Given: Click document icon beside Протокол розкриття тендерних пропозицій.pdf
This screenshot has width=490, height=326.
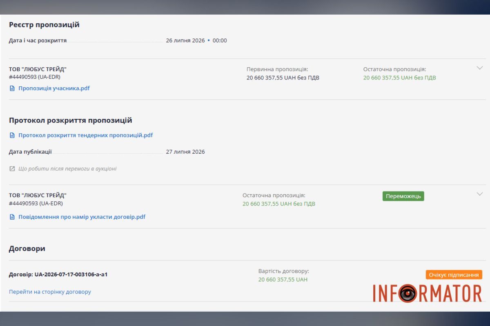Looking at the screenshot, I should click(12, 135).
